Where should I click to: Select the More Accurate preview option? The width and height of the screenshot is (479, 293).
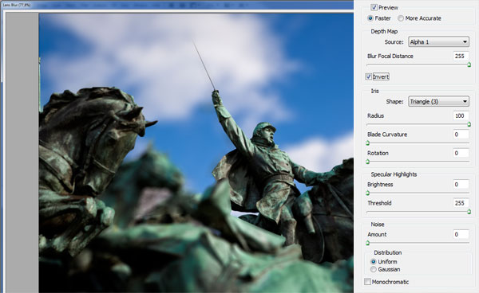(401, 18)
